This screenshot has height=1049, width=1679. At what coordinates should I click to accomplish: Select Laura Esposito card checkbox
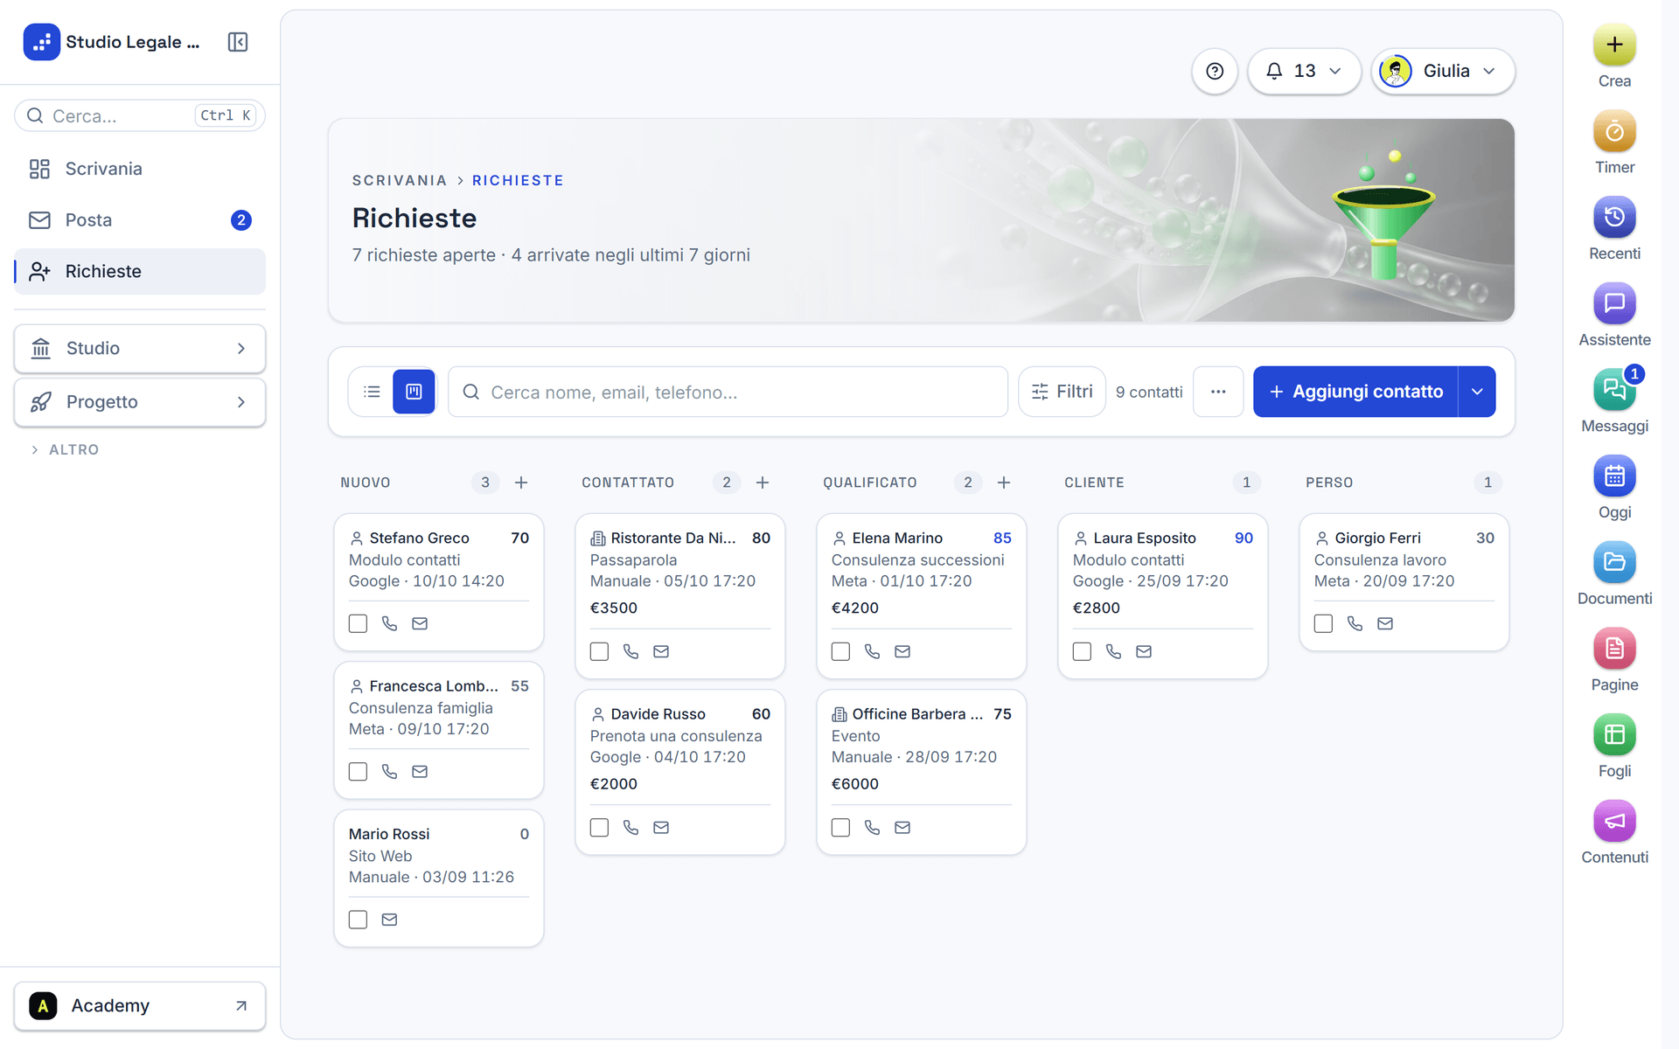click(x=1082, y=651)
